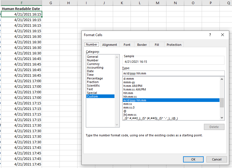Stay on the Number tab
Image resolution: width=232 pixels, height=168 pixels.
(x=92, y=44)
